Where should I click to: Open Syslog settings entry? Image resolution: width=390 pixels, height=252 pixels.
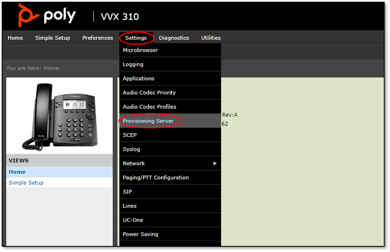170,149
